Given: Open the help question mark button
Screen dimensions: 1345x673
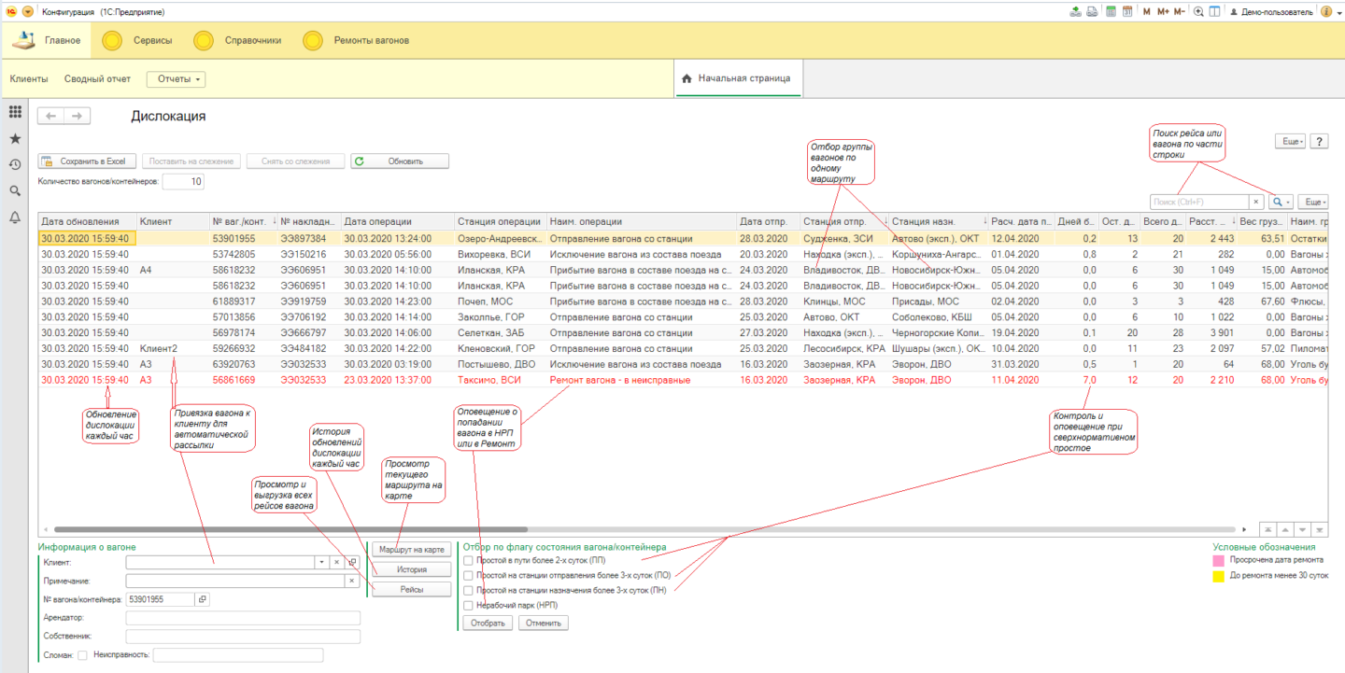Looking at the screenshot, I should tap(1320, 141).
